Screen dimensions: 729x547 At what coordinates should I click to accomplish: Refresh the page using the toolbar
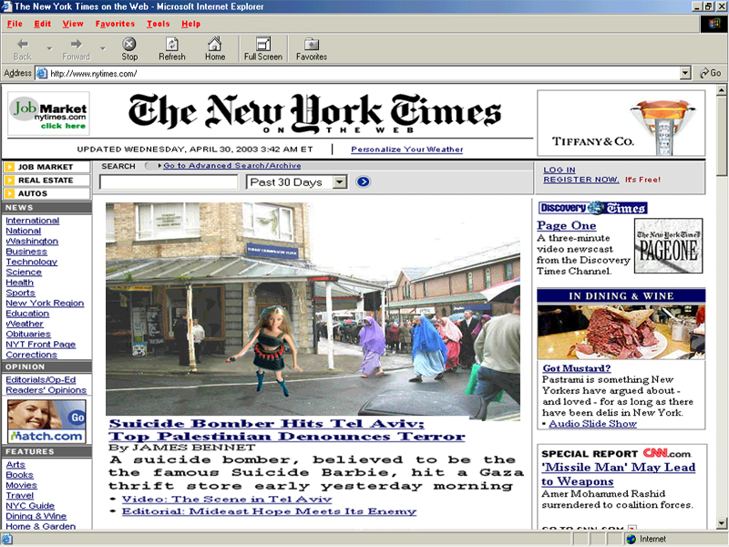171,48
